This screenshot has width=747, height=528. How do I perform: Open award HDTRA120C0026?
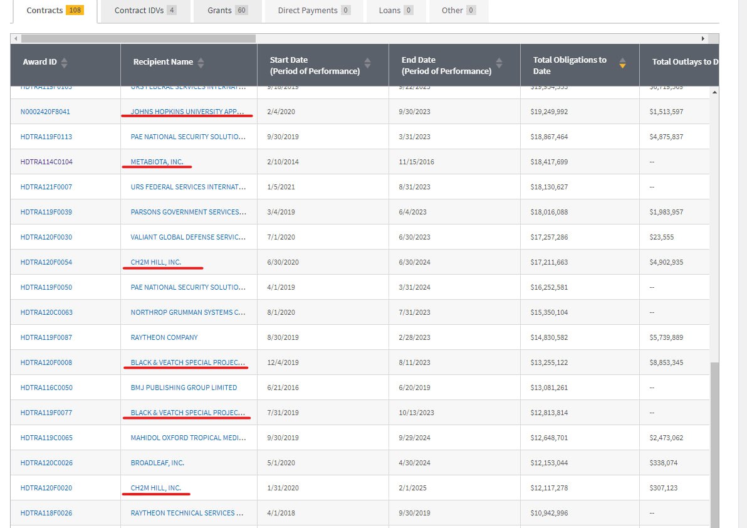[x=46, y=463]
